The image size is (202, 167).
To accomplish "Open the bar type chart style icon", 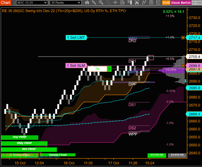I will pos(87,3).
